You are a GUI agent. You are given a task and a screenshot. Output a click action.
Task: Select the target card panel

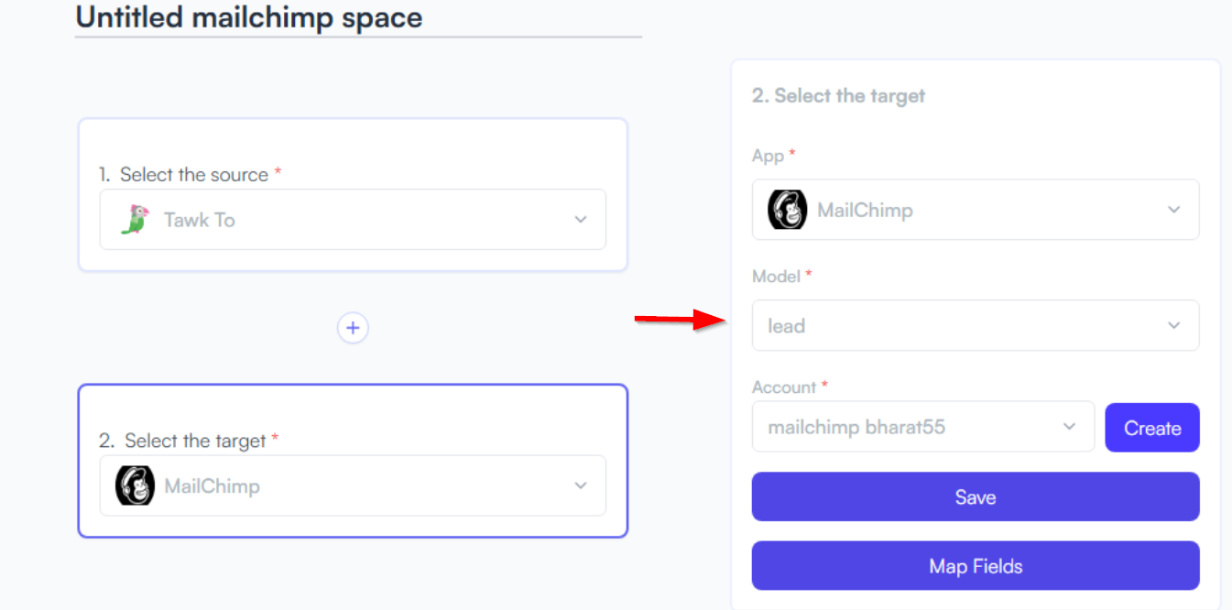[x=353, y=461]
